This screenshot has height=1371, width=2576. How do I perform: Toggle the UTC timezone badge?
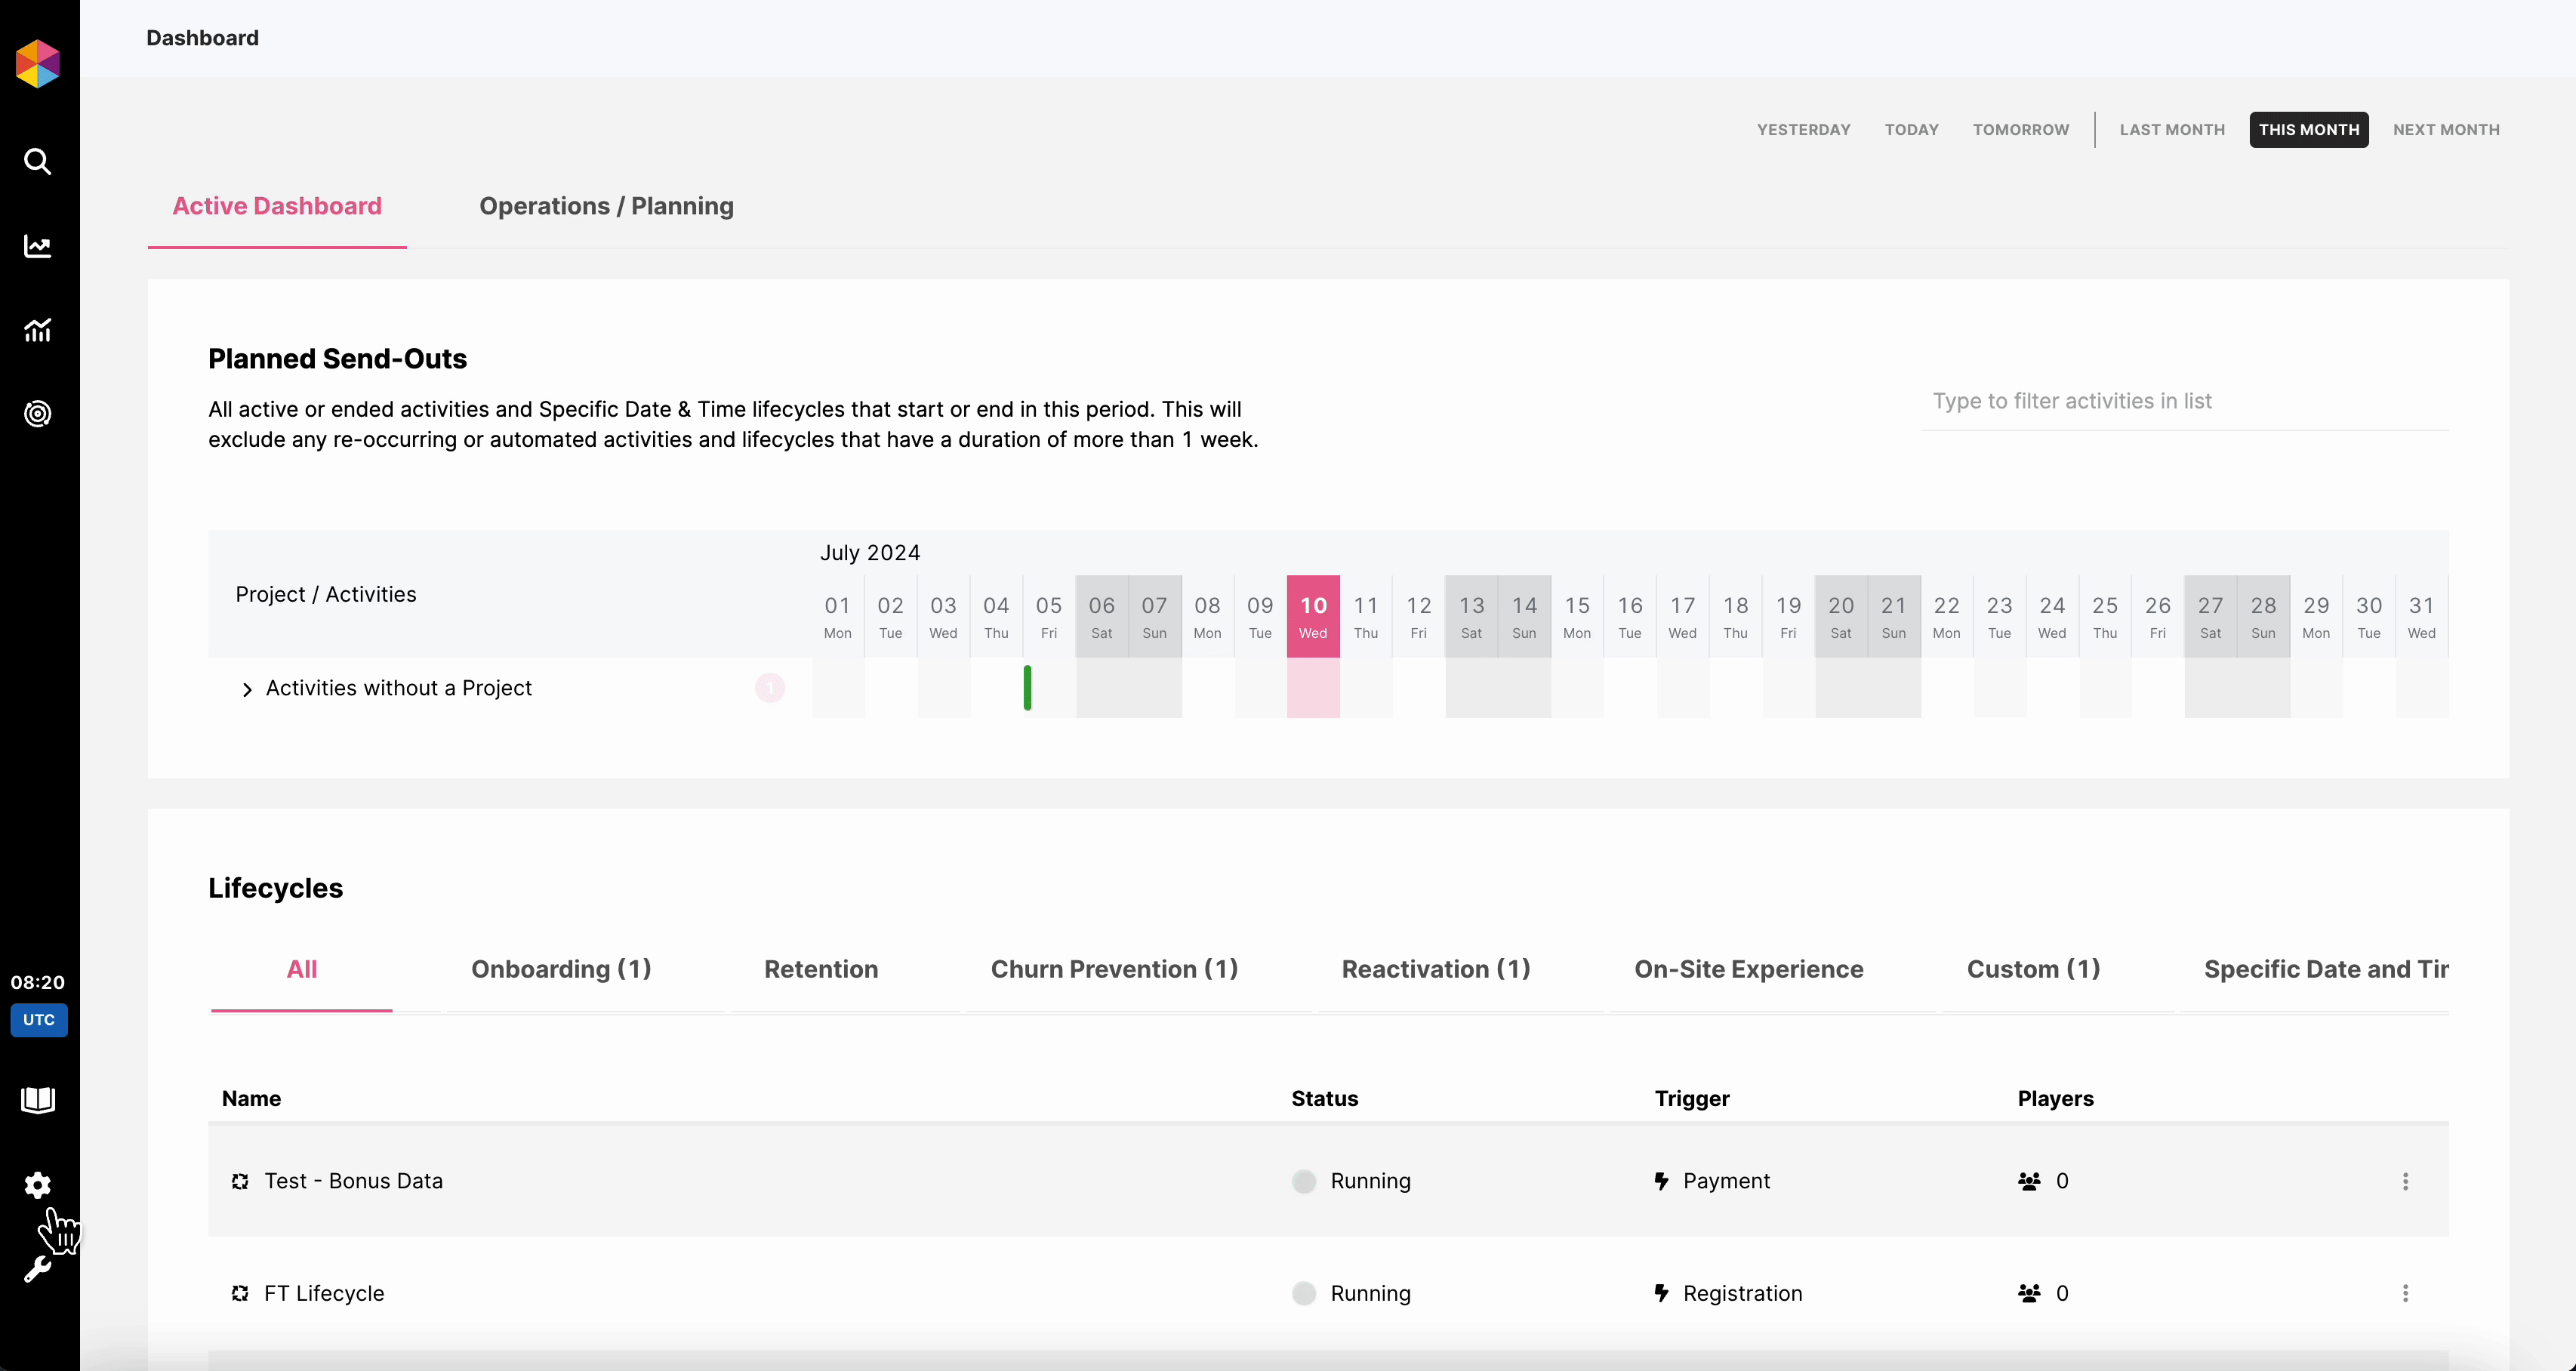(39, 1020)
